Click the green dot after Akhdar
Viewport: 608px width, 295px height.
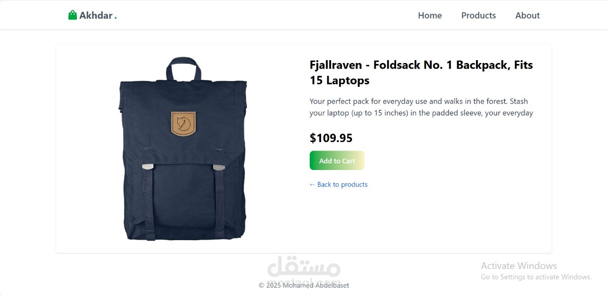115,18
